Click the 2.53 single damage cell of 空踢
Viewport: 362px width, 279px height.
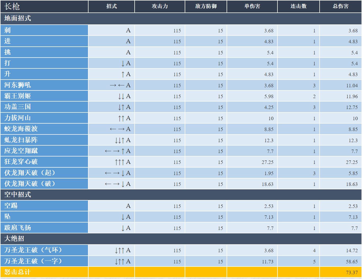click(x=252, y=206)
